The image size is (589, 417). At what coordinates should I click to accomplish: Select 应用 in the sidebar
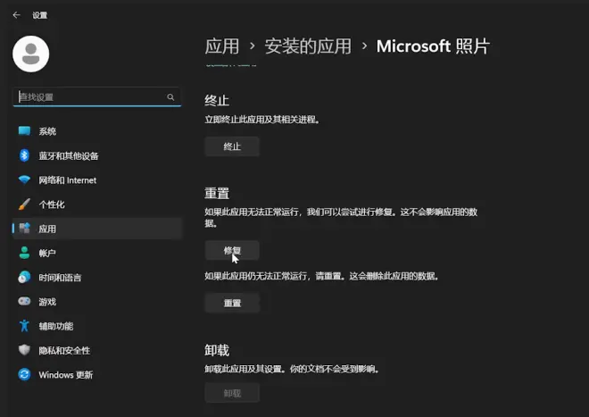[97, 229]
